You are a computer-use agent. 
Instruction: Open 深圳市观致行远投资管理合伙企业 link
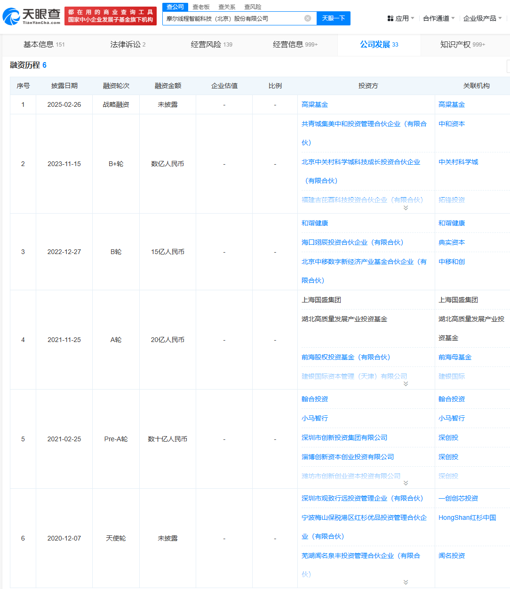(x=362, y=498)
